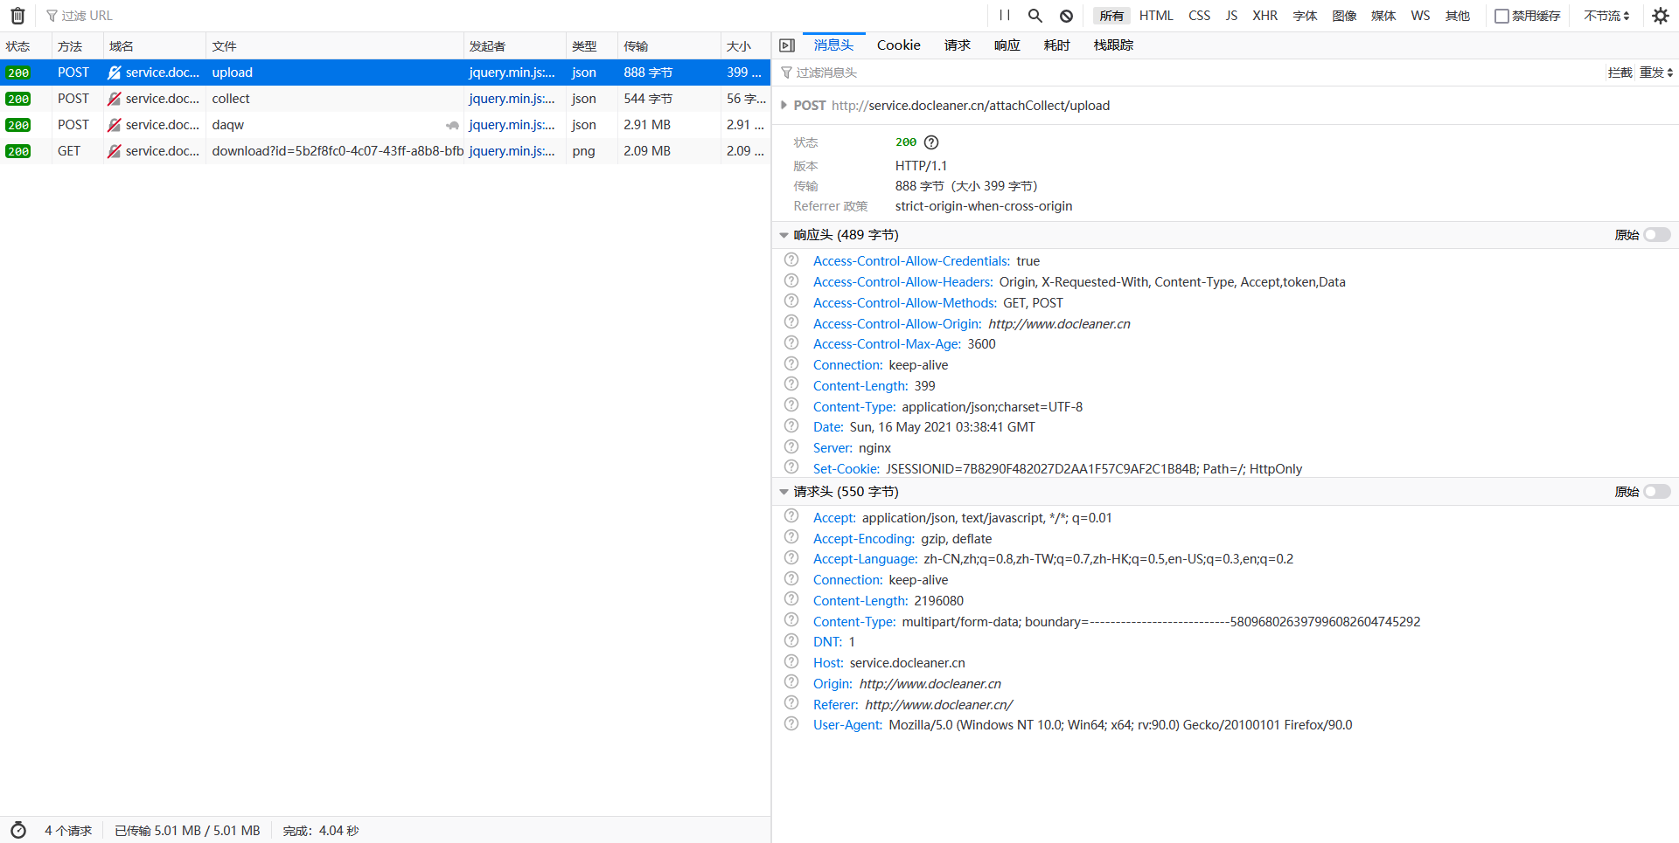Sort by the 发起者 column header
Viewport: 1679px width, 843px height.
click(x=514, y=46)
